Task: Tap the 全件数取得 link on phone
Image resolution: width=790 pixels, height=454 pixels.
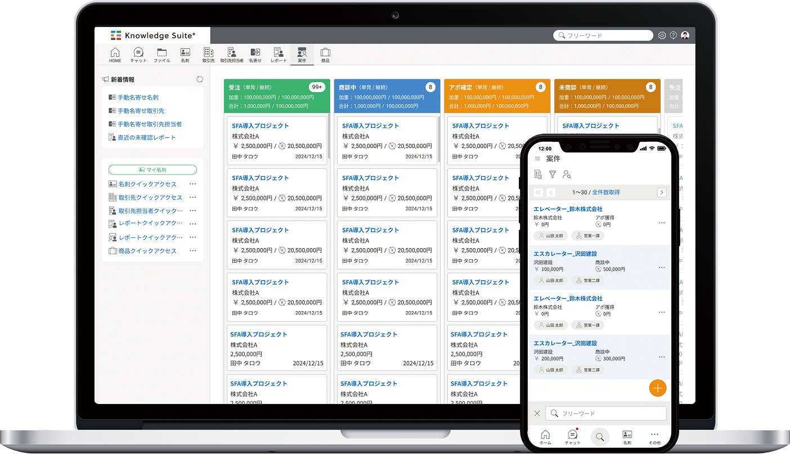Action: (606, 192)
